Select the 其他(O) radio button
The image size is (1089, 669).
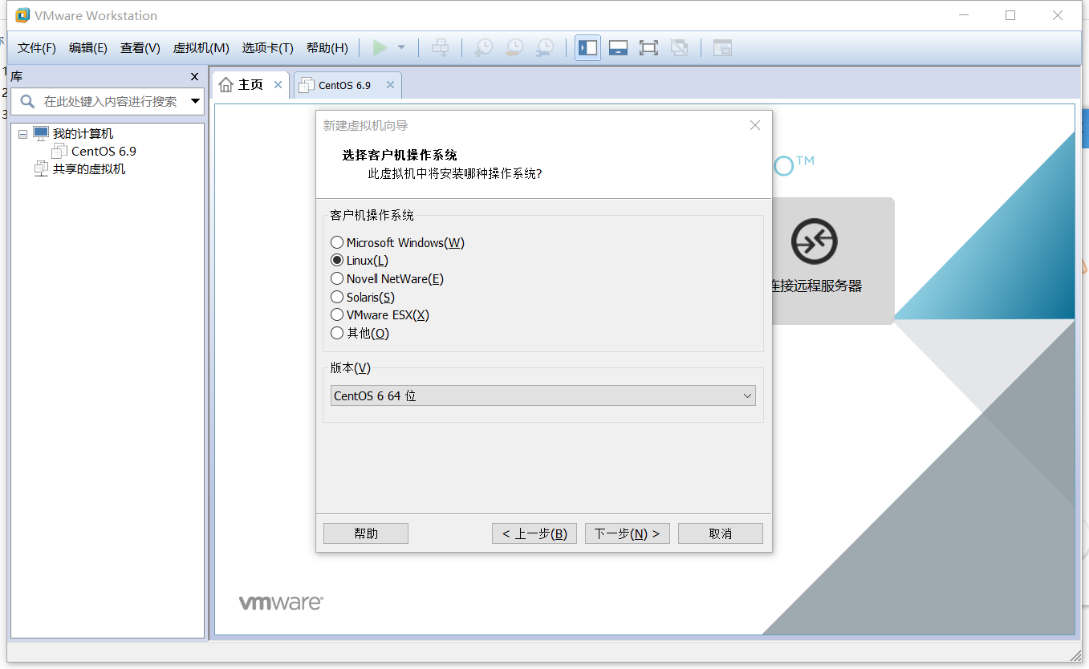click(x=337, y=333)
